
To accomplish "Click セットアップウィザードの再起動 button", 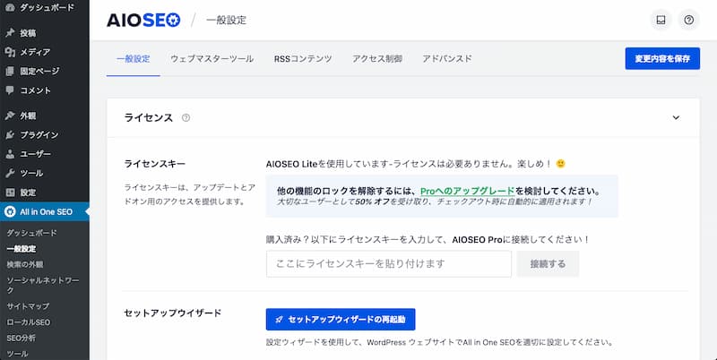I will [x=341, y=320].
